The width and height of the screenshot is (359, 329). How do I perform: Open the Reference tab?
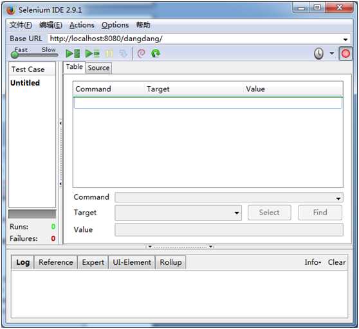click(x=56, y=262)
